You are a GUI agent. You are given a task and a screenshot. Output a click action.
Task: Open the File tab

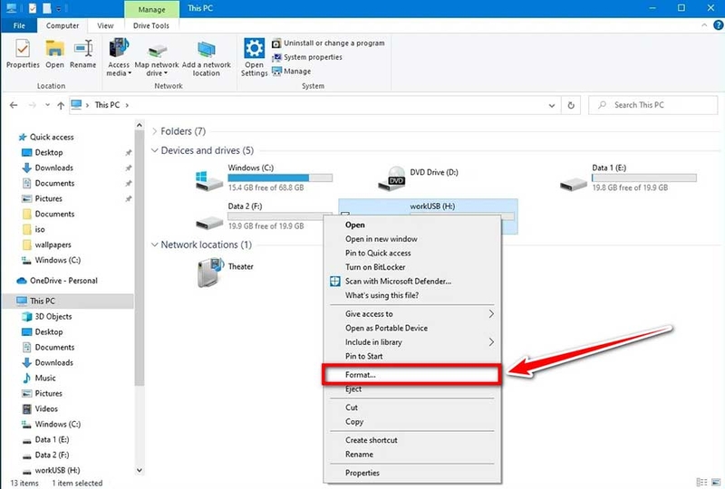click(19, 25)
